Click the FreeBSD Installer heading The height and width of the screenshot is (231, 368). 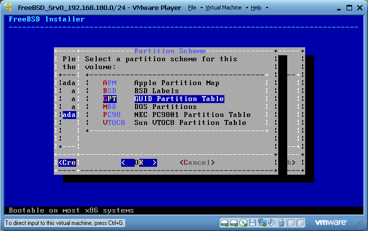click(46, 19)
